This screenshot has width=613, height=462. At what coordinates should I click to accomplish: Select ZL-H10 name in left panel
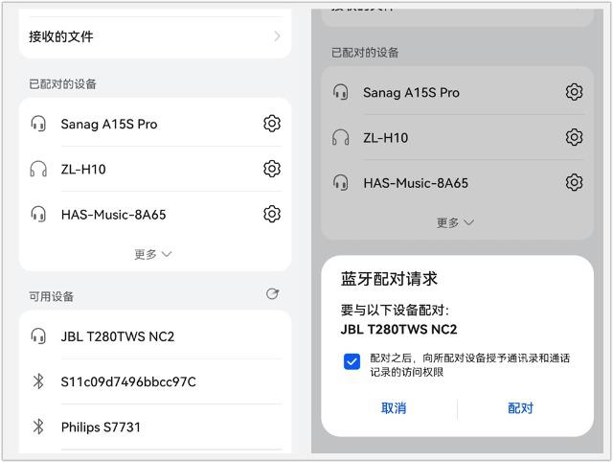pyautogui.click(x=83, y=170)
